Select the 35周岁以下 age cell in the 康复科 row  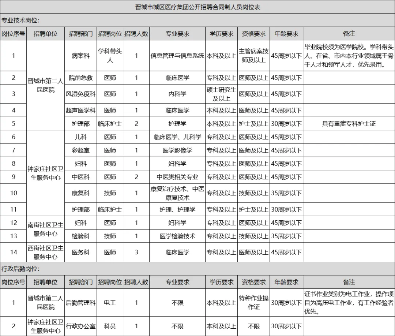click(x=286, y=193)
